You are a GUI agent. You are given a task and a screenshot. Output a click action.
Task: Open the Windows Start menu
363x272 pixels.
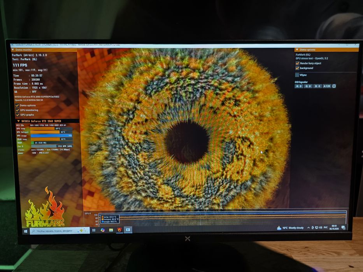pyautogui.click(x=25, y=231)
